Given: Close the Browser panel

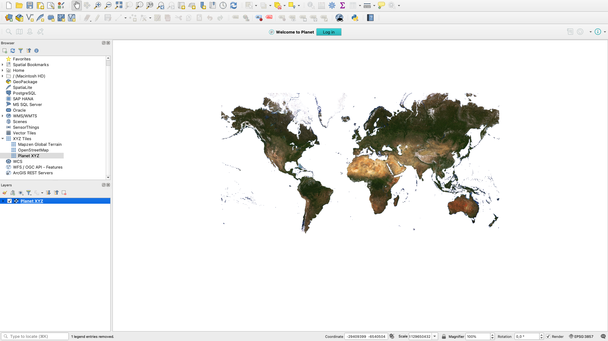Looking at the screenshot, I should tap(108, 43).
